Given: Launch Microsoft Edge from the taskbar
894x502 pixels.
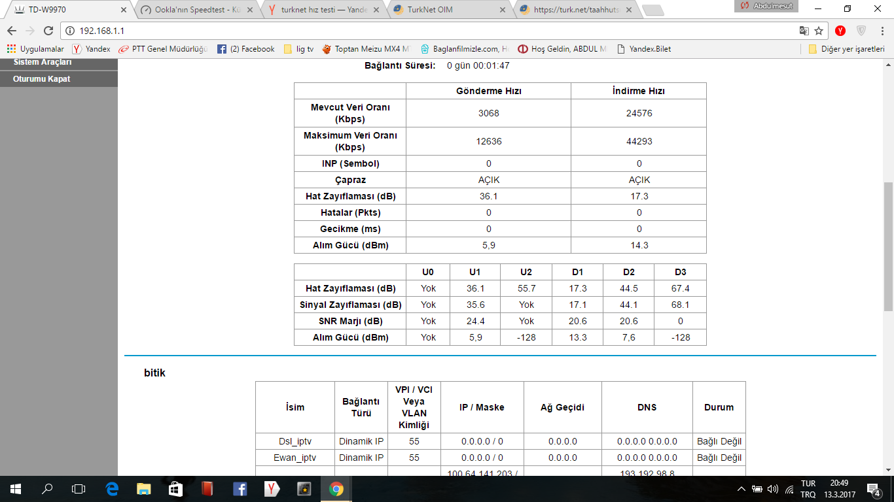Looking at the screenshot, I should (112, 489).
